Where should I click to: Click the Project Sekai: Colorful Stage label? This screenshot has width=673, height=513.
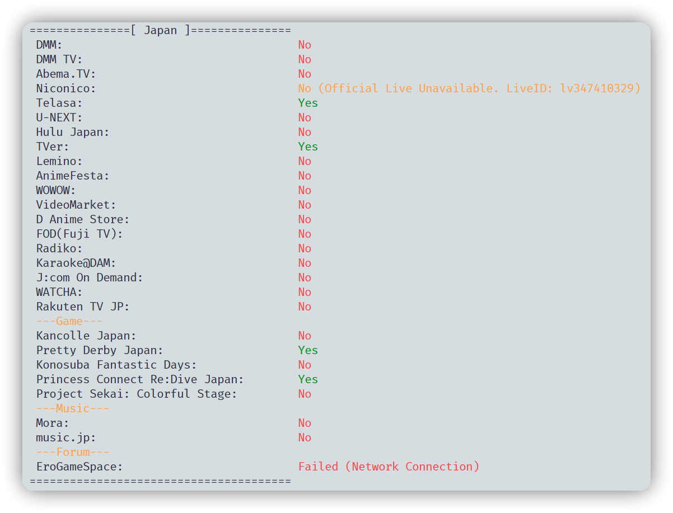pos(137,394)
